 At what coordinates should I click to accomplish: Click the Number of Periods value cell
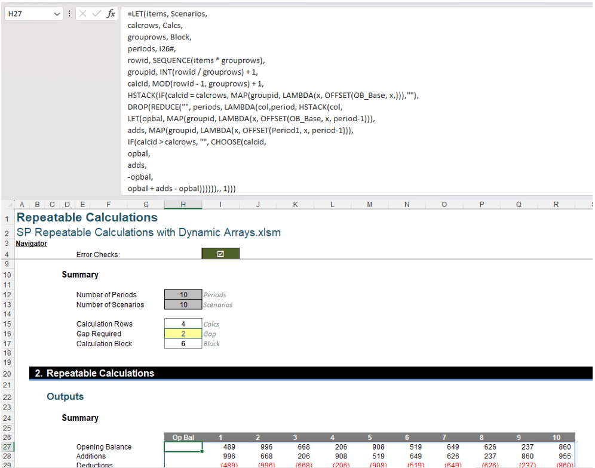tap(183, 294)
